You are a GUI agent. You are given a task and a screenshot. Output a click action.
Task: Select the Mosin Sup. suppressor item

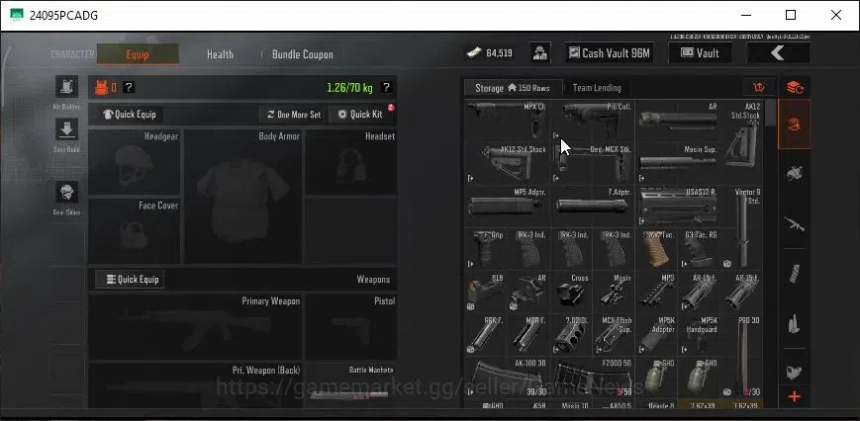679,163
